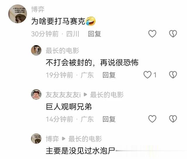Open 博弈's small avatar in bottom reply
The image size is (187, 159).
tap(36, 139)
